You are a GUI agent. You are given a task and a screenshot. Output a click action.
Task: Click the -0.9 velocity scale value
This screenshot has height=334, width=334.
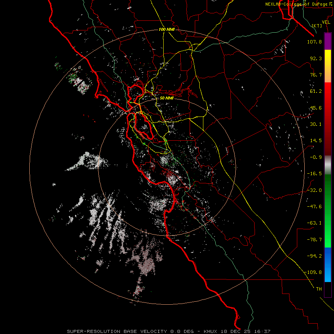316,157
